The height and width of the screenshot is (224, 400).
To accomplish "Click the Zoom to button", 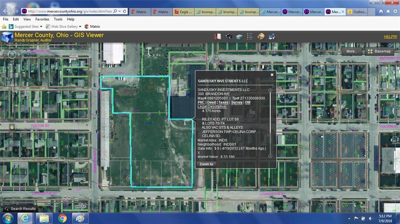I will click(206, 164).
